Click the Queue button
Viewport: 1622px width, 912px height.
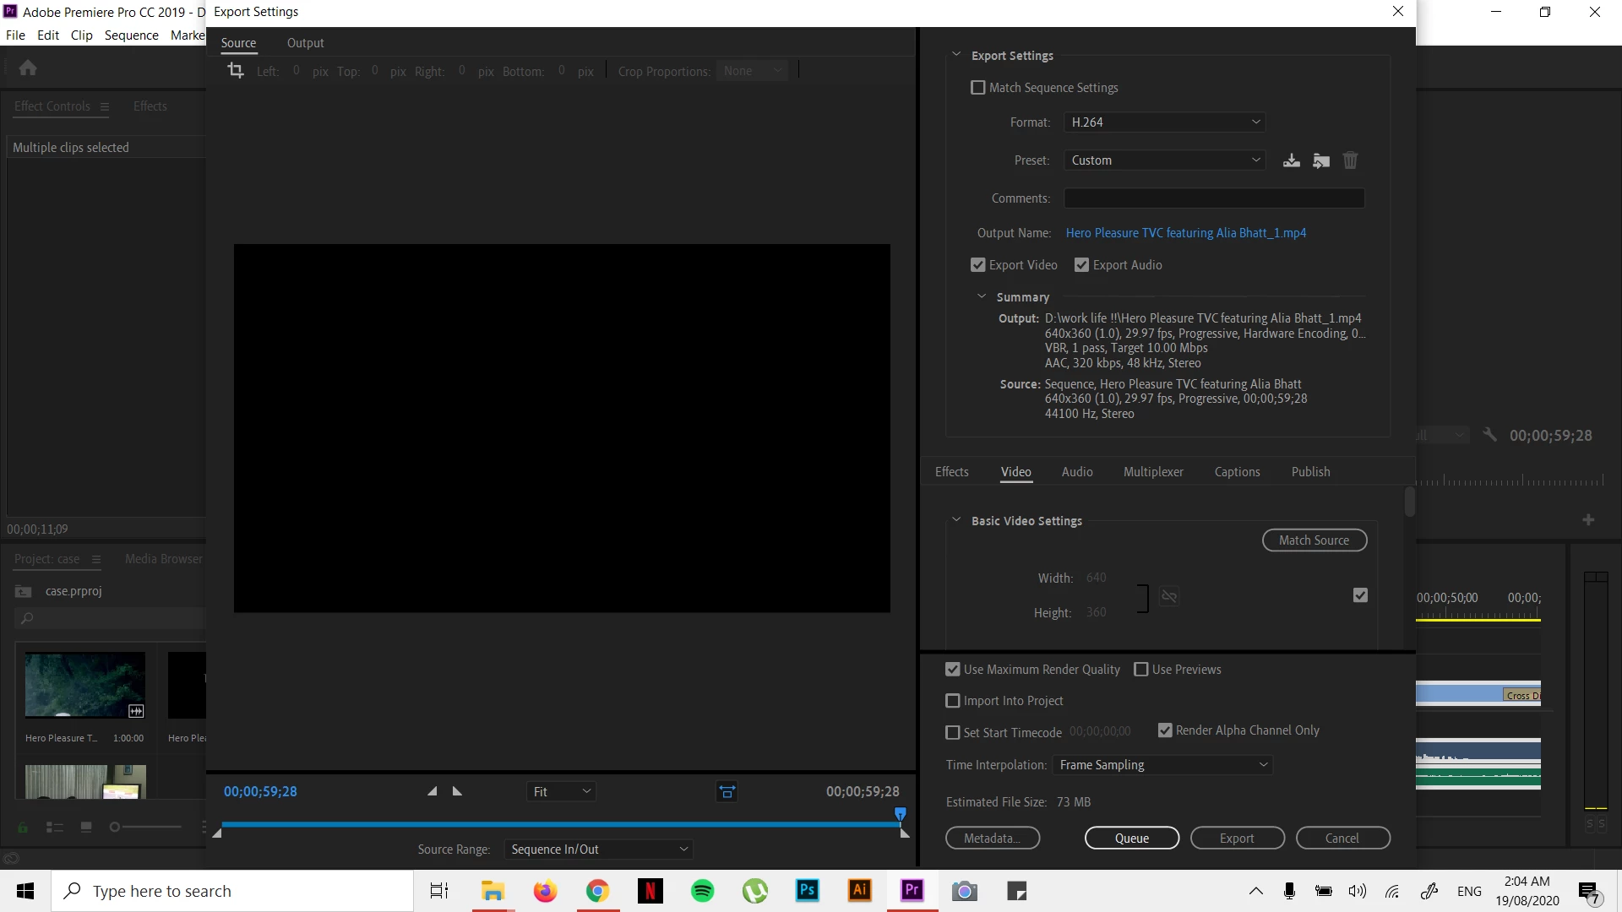tap(1131, 838)
